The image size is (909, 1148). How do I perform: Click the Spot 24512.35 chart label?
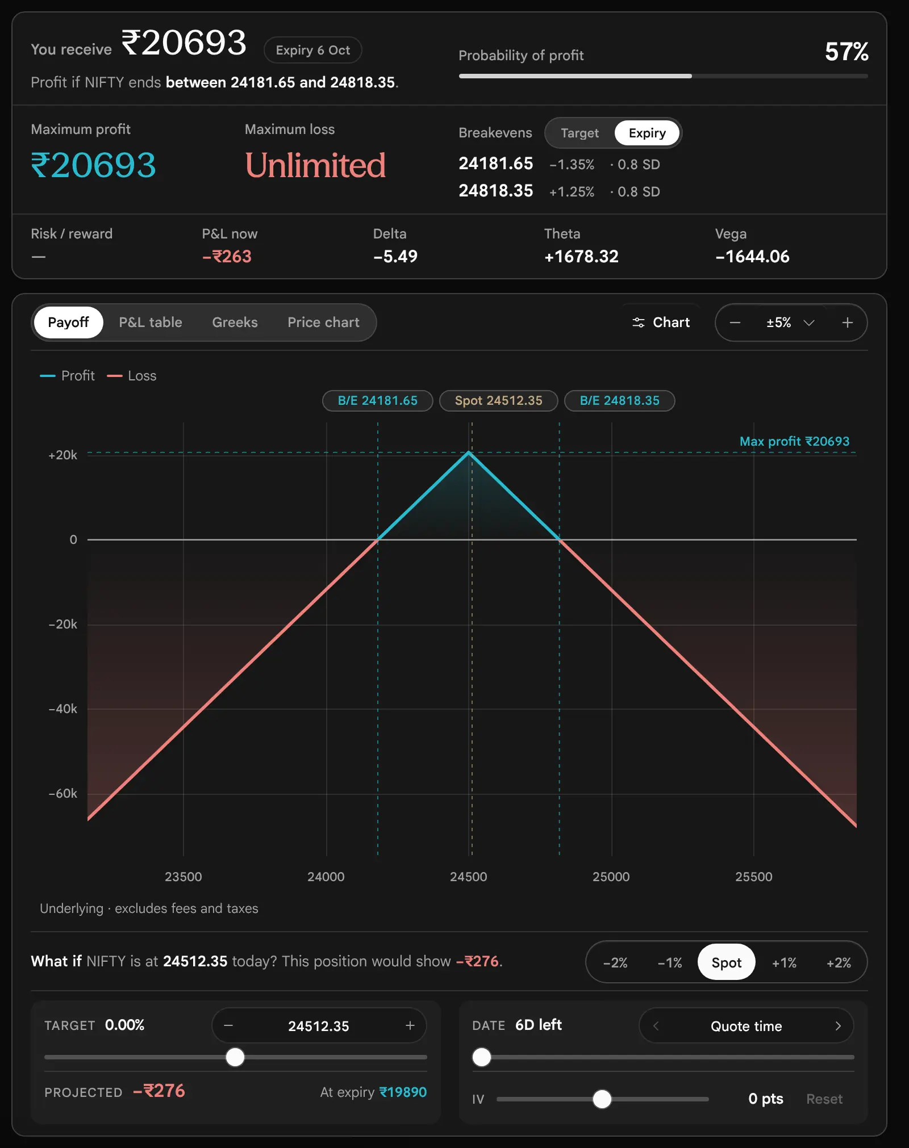click(498, 400)
